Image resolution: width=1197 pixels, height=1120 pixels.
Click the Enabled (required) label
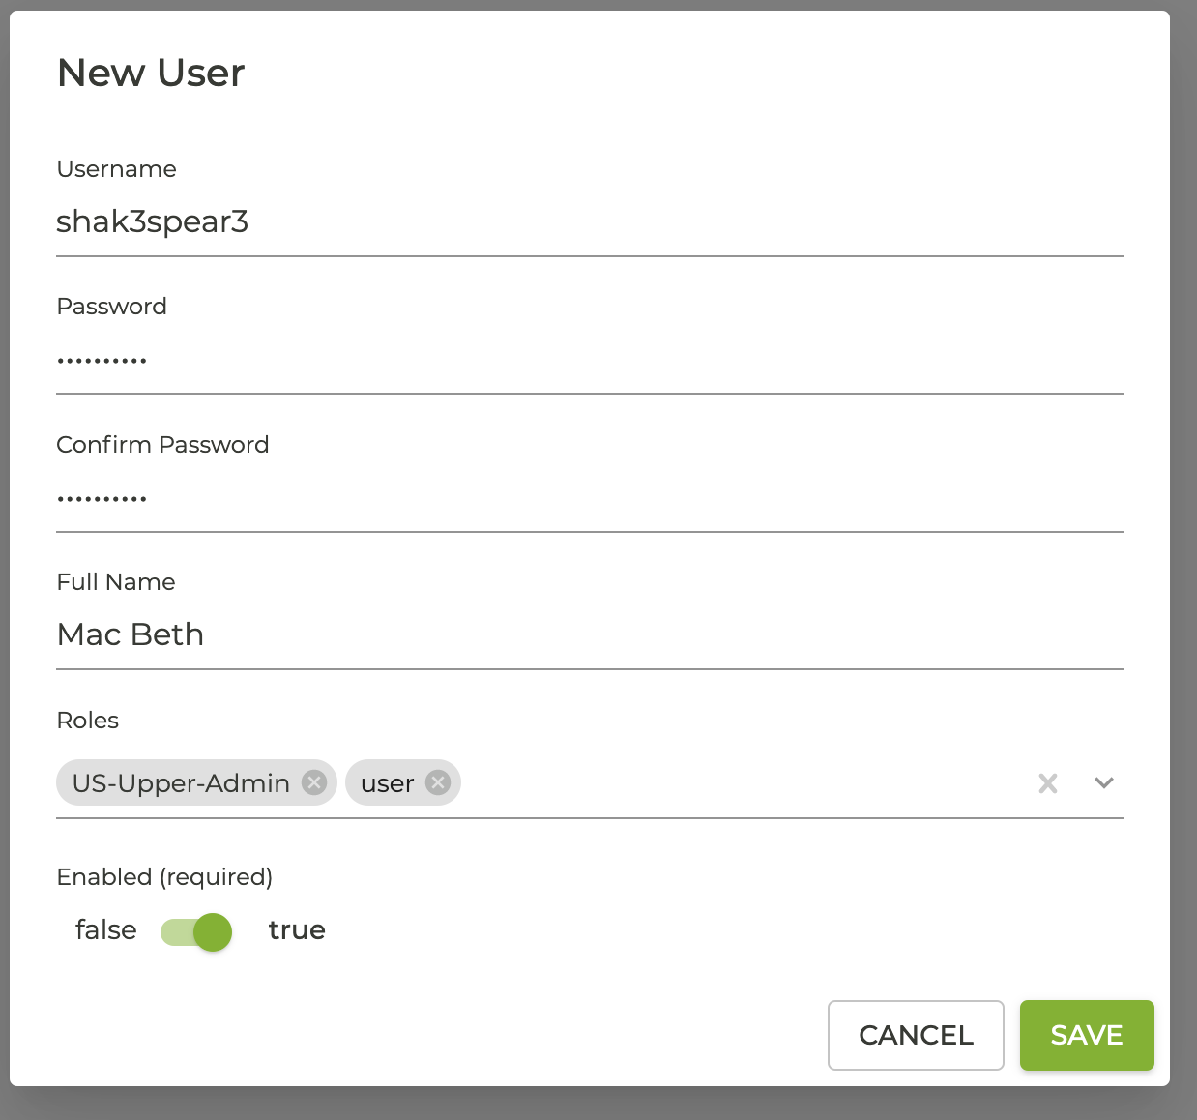click(164, 877)
